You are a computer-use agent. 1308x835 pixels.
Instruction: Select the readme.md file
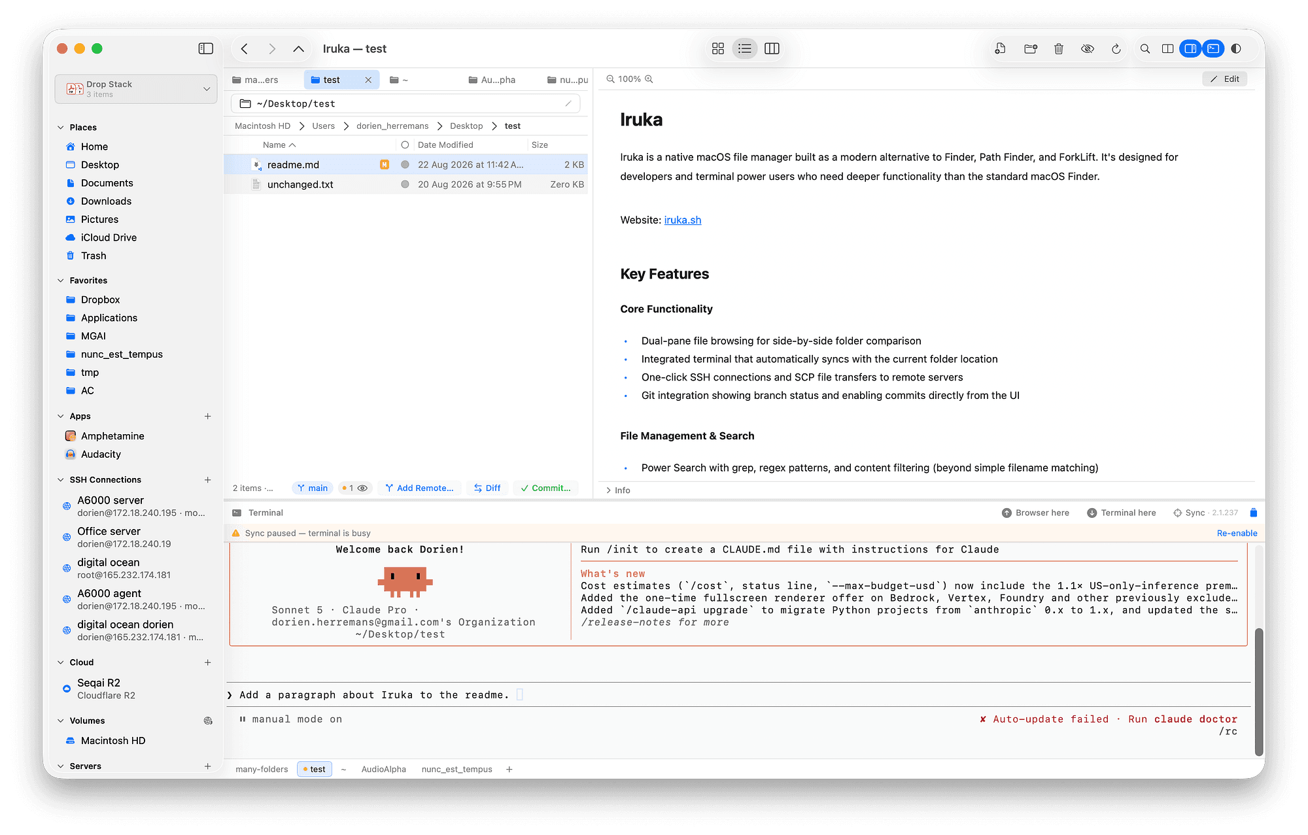(x=405, y=165)
